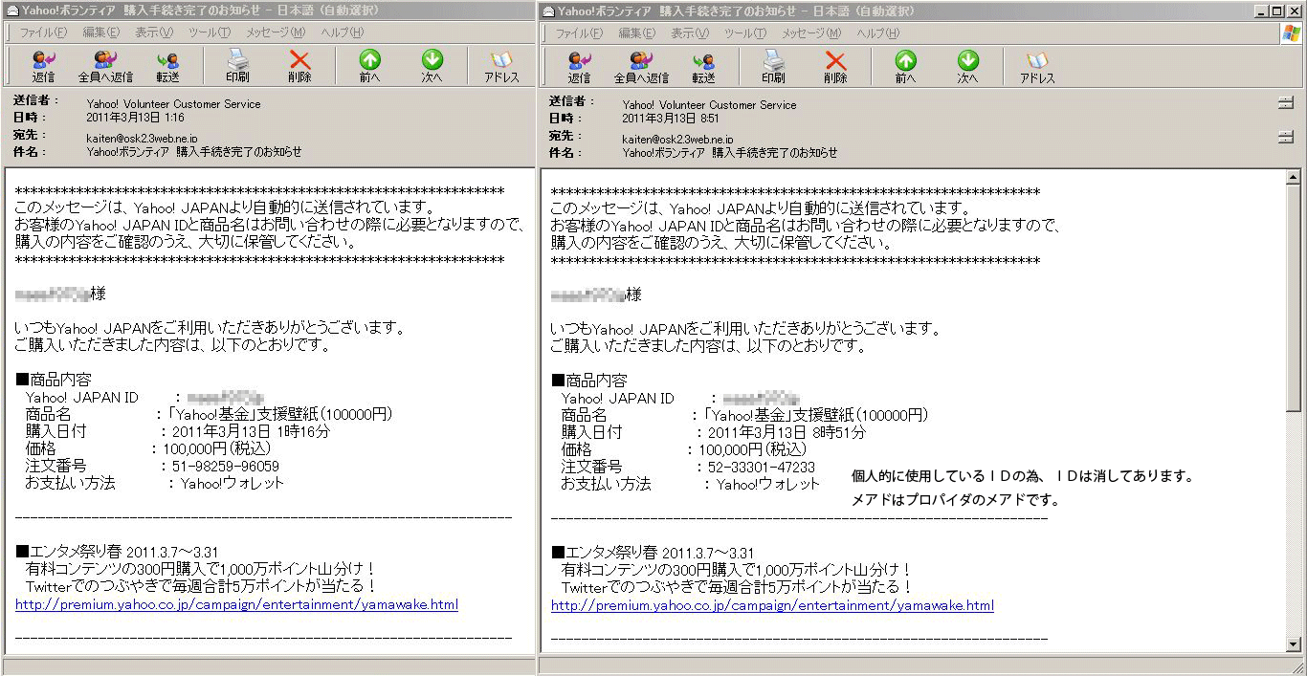Click order number 51-98259-96059

pos(226,467)
